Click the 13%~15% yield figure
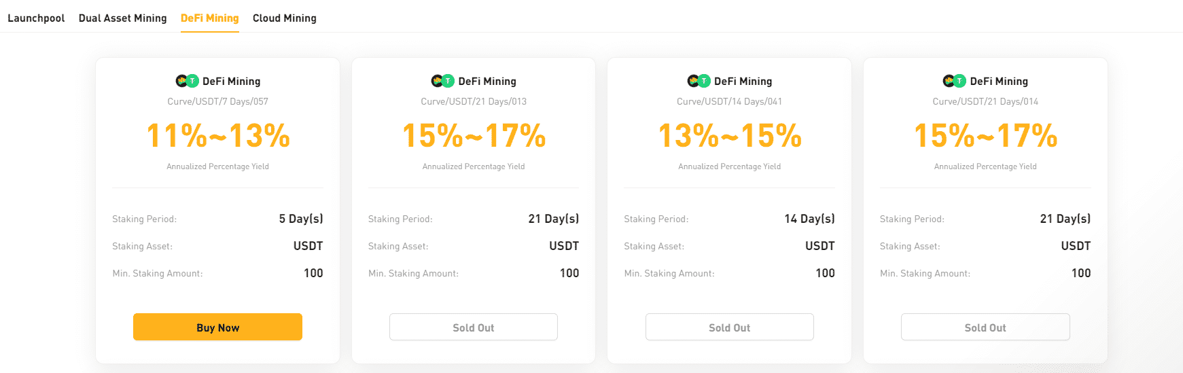 click(730, 135)
